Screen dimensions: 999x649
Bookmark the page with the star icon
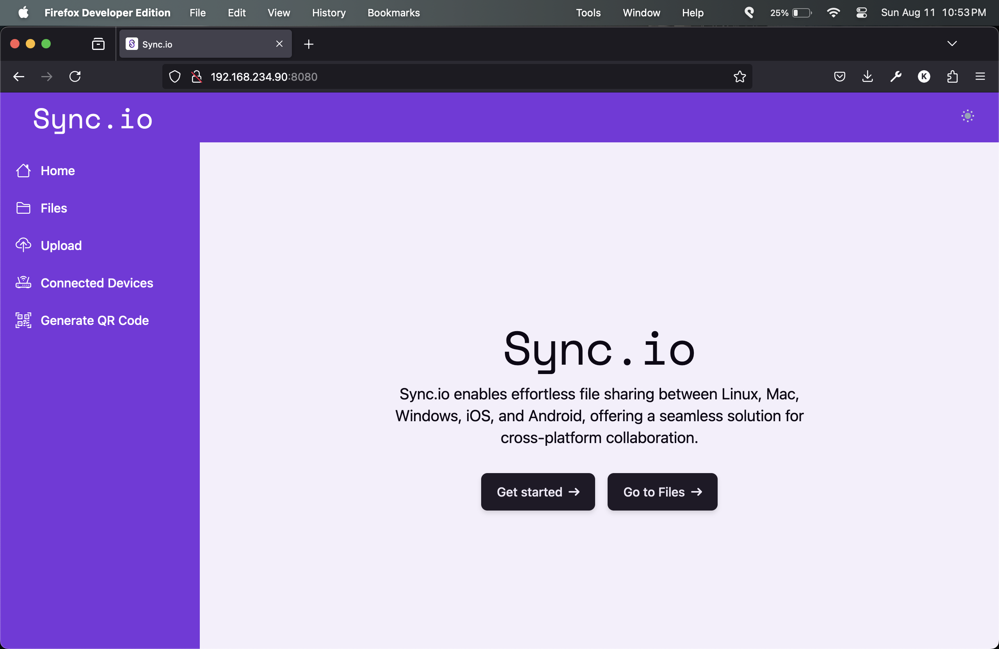pos(739,76)
